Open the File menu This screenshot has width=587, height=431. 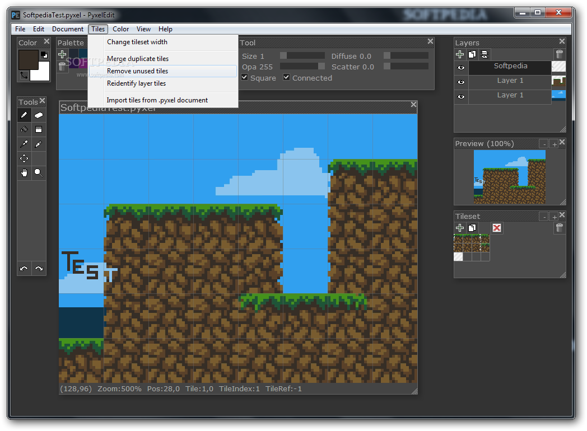click(20, 29)
